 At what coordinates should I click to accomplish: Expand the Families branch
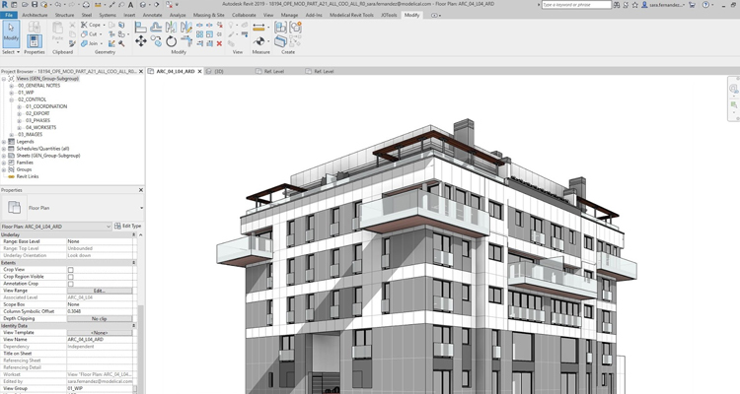tap(4, 163)
